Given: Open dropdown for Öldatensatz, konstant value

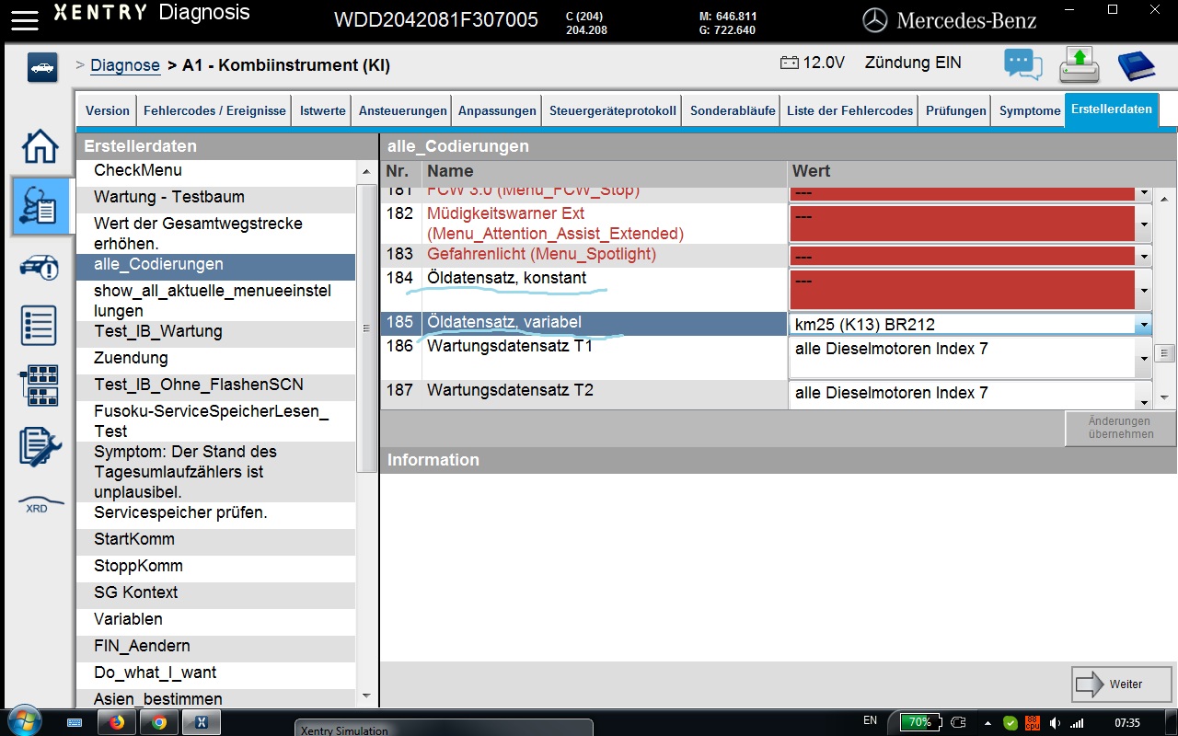Looking at the screenshot, I should (1143, 290).
